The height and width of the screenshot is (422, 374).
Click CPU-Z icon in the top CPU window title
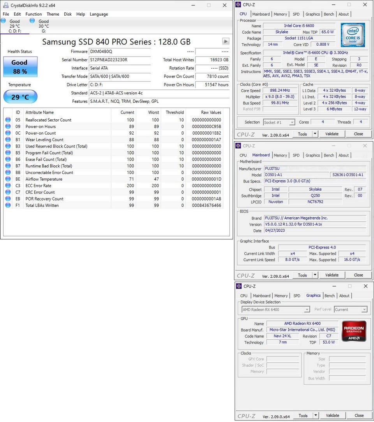(x=238, y=5)
